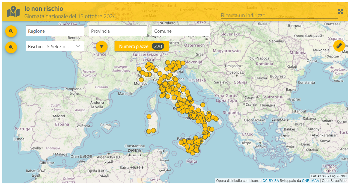
Task: Focus the Comune input field
Action: tap(181, 31)
